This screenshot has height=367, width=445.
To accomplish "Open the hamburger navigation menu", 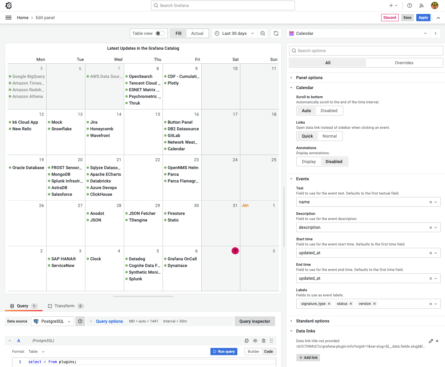I will (x=8, y=18).
